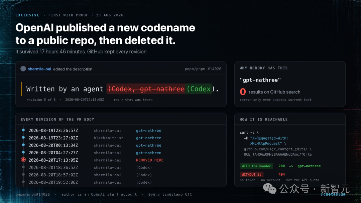Click 'pnpm/pnpm#14026' in the footer

[32, 194]
